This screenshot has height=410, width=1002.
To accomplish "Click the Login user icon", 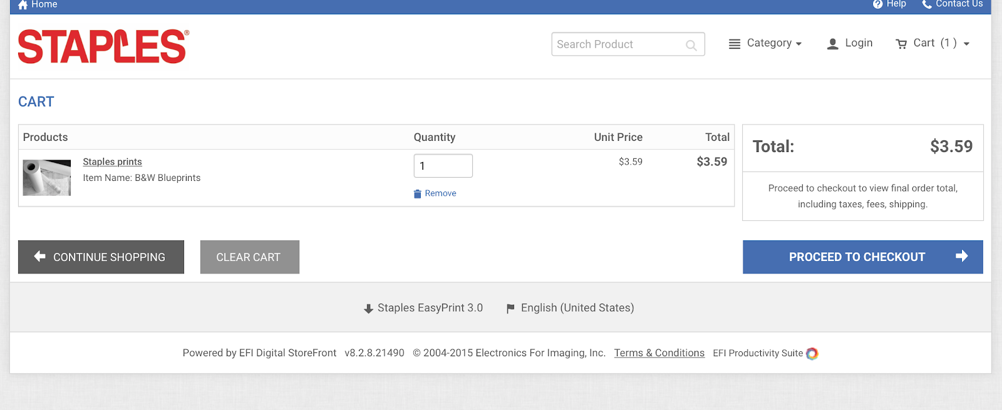I will [x=832, y=44].
